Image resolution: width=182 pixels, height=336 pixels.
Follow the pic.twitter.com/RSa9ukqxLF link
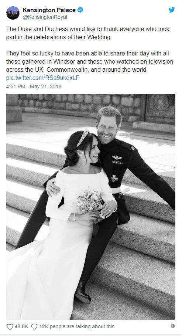click(x=42, y=78)
